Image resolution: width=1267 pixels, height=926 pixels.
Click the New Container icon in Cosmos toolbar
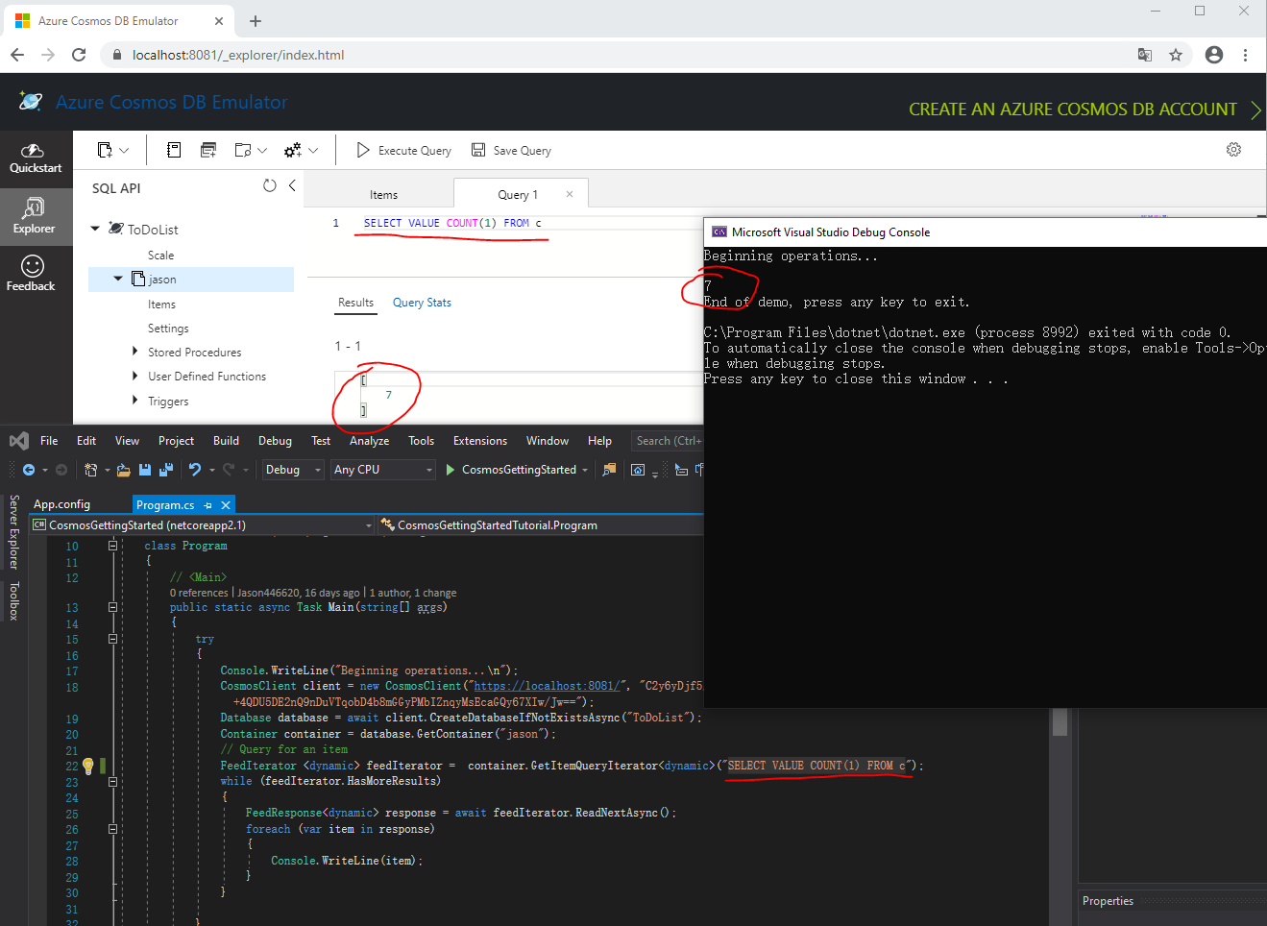click(x=105, y=150)
